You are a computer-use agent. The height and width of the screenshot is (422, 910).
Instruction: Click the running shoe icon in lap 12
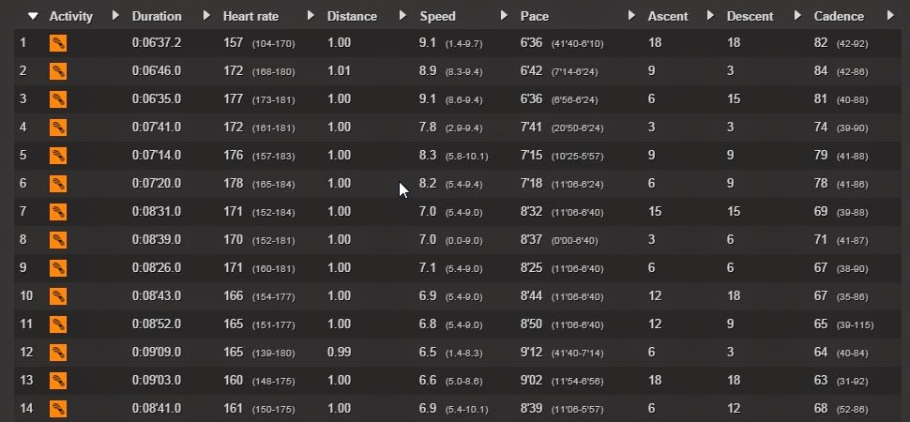pos(58,353)
